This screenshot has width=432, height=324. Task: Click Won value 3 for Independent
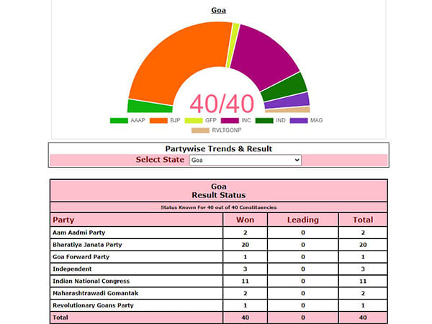pyautogui.click(x=246, y=269)
